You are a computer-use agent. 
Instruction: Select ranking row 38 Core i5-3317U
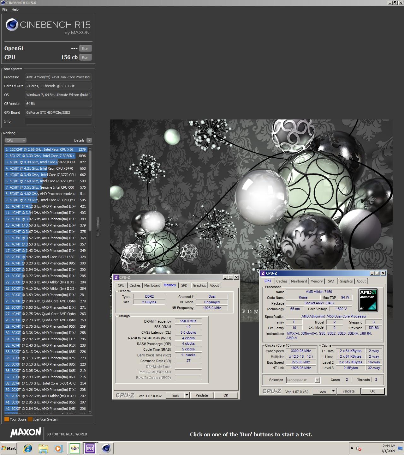click(x=46, y=383)
